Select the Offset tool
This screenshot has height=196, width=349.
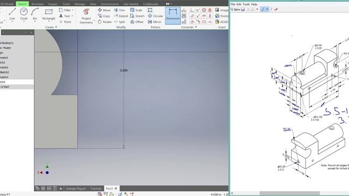click(x=137, y=22)
